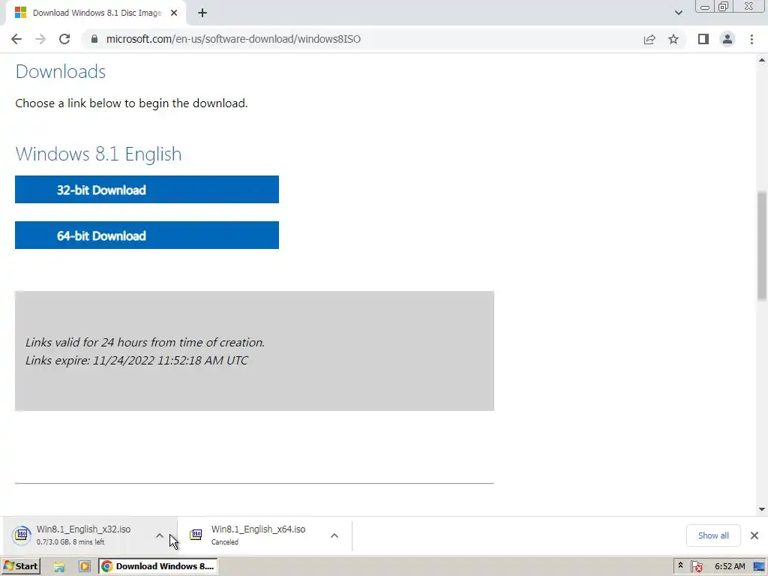Viewport: 768px width, 576px height.
Task: Click Show all downloads
Action: click(x=713, y=535)
